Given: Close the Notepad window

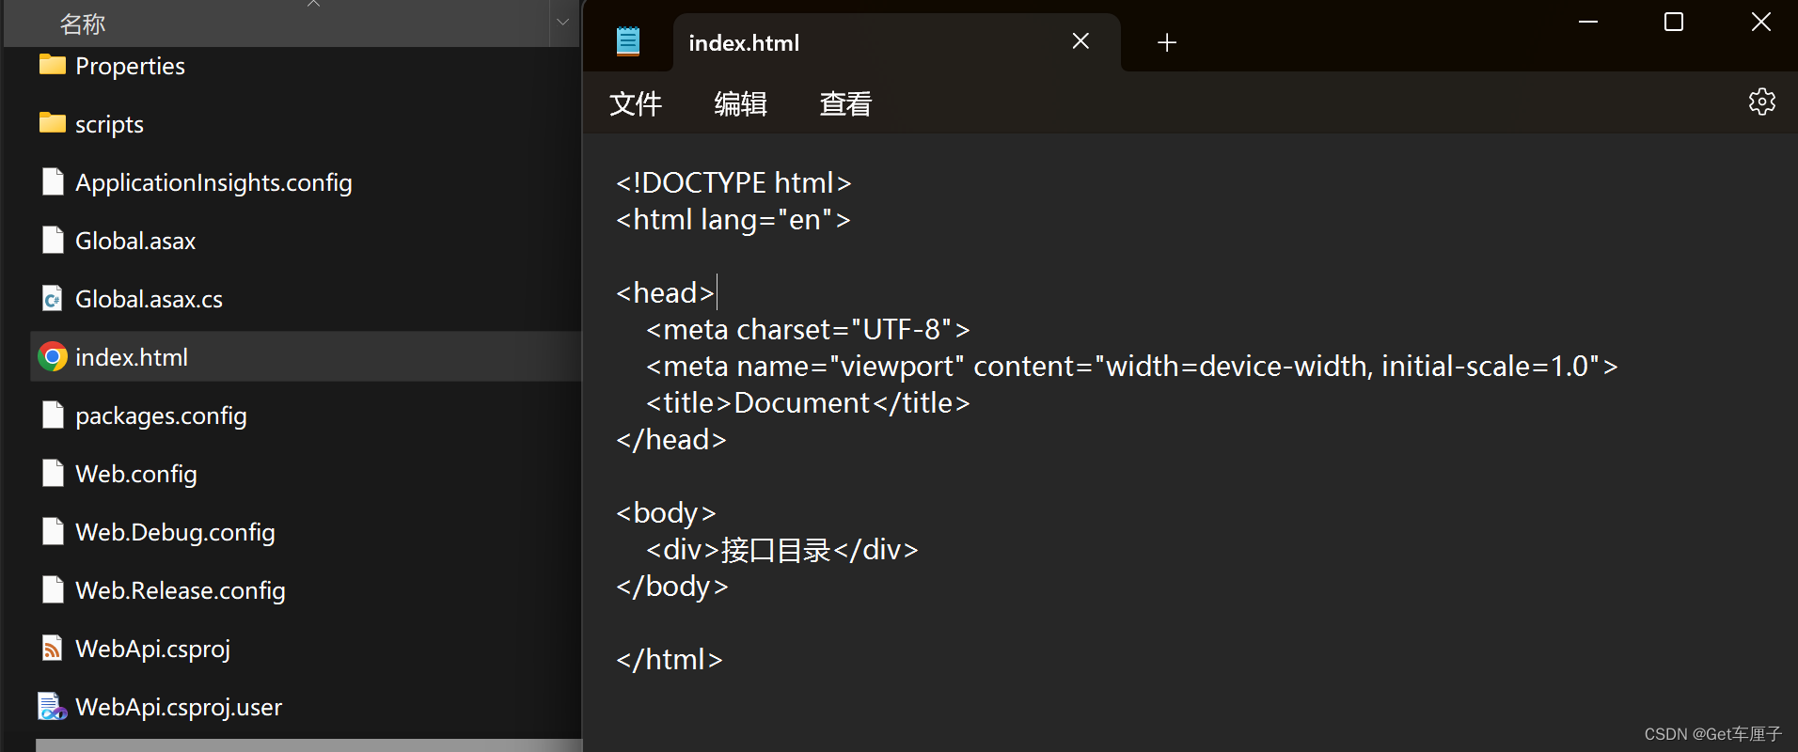Looking at the screenshot, I should click(1760, 22).
